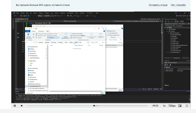
Task: Open the 'Отладка' menu in Visual Studio
Action: pos(47,13)
